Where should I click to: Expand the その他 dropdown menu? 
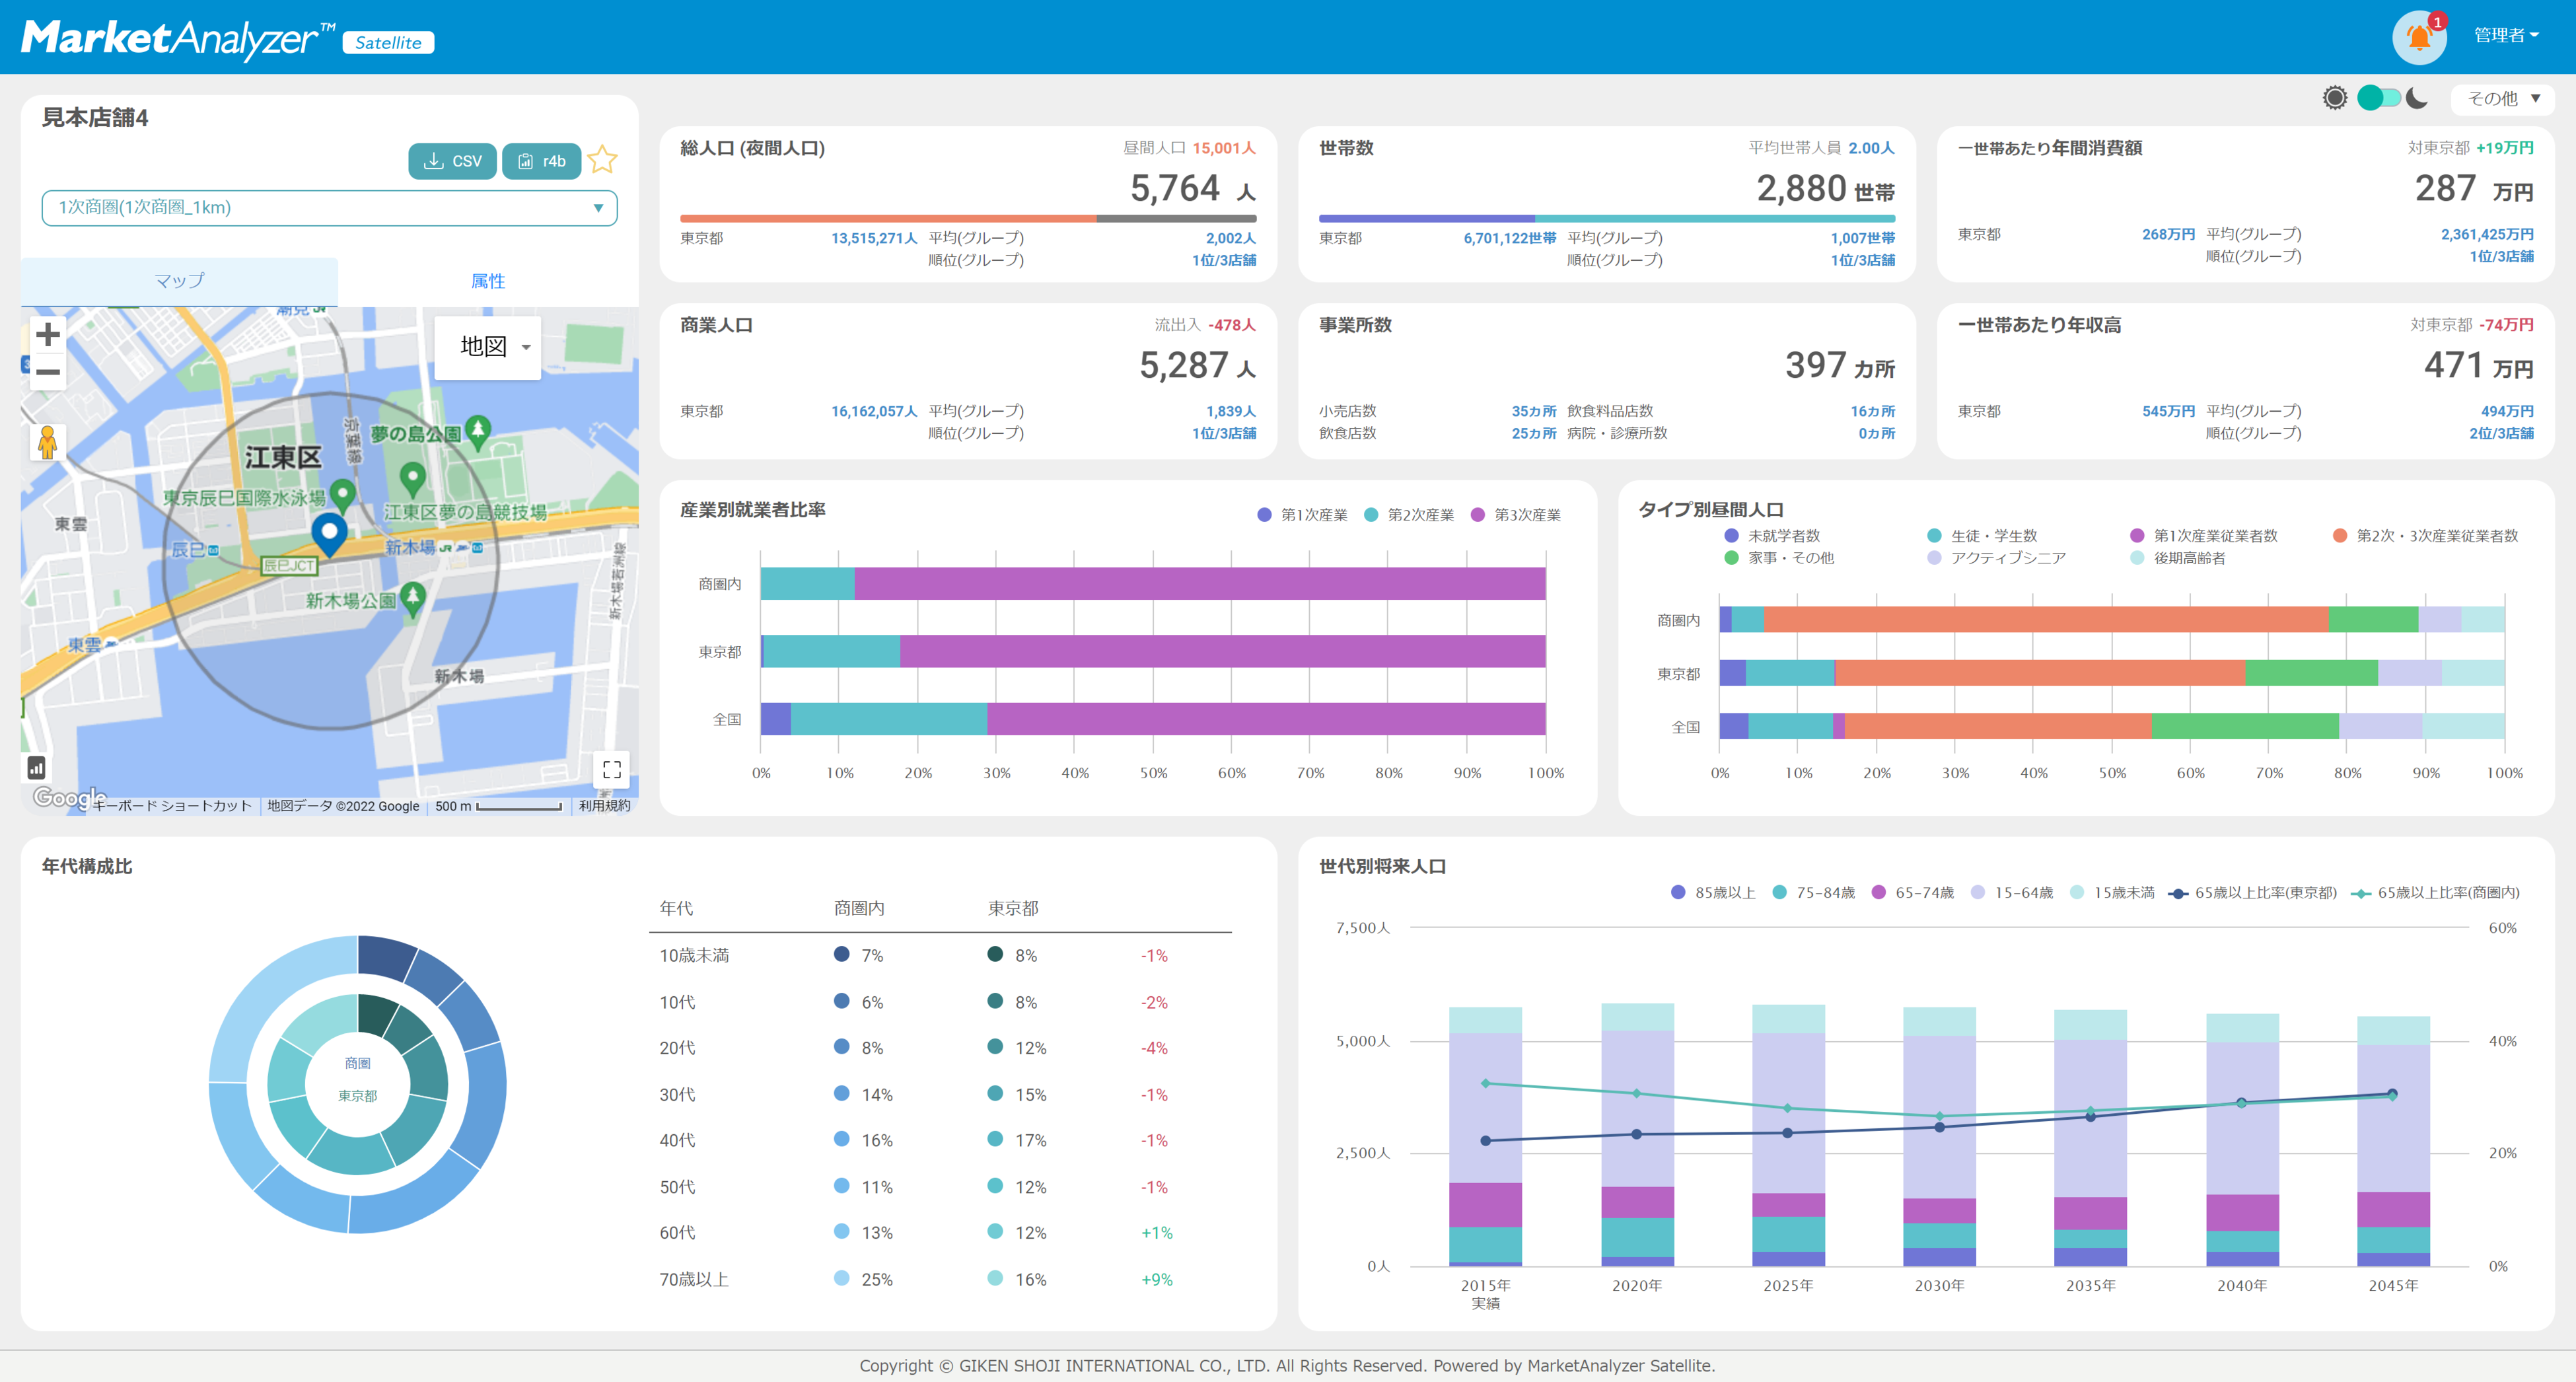2502,98
